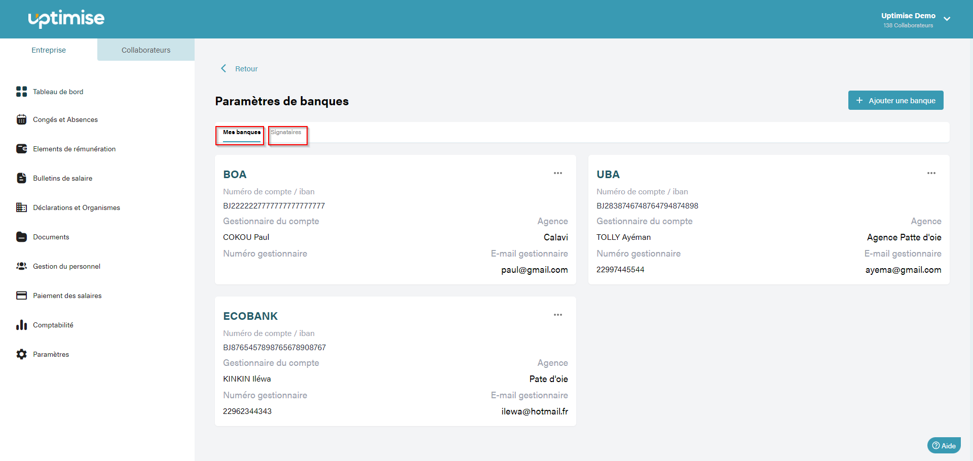Open Déclarations et Organismes section
Screen dimensions: 973x461
click(77, 207)
